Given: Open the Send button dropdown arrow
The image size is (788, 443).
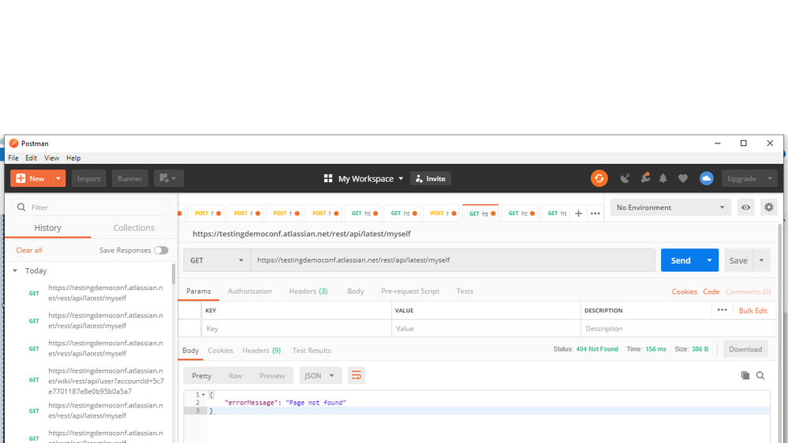Looking at the screenshot, I should click(x=710, y=260).
